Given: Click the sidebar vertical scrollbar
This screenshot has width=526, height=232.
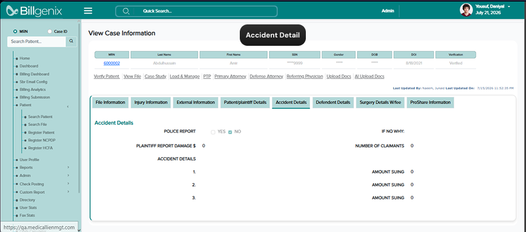Looking at the screenshot, I should coord(79,107).
